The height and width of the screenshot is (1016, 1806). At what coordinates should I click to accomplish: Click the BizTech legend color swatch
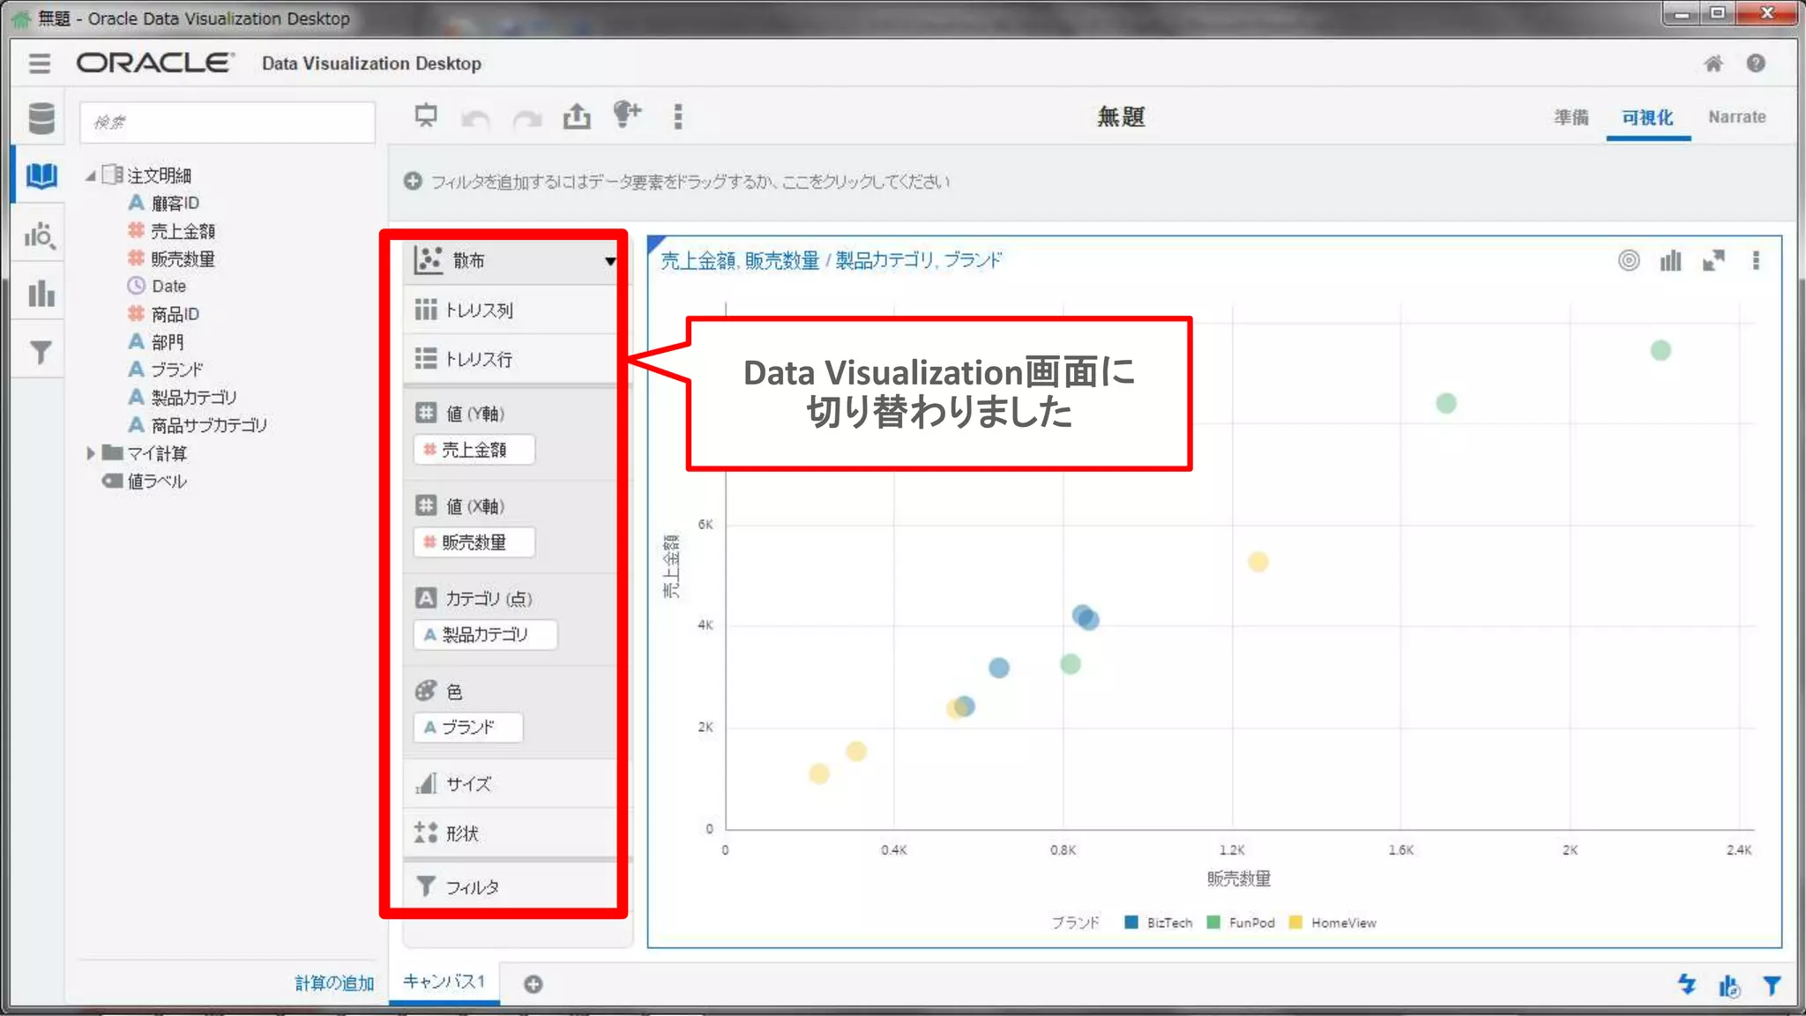pyautogui.click(x=1131, y=923)
